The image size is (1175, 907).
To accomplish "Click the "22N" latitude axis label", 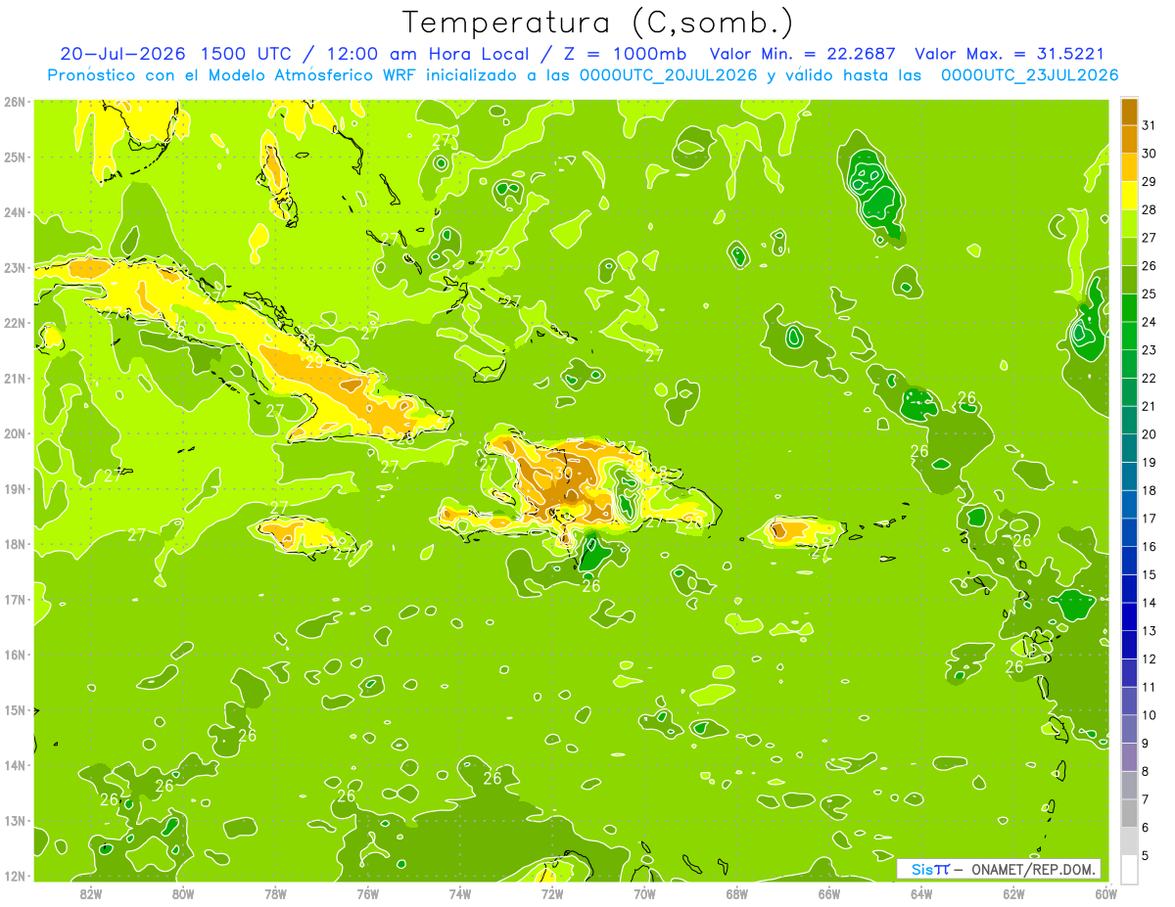I will (14, 323).
